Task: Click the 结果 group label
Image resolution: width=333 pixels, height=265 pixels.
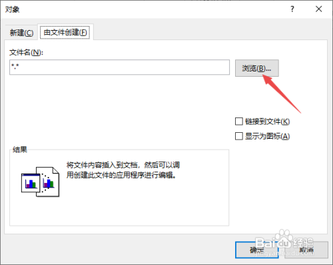Action: tap(20, 150)
